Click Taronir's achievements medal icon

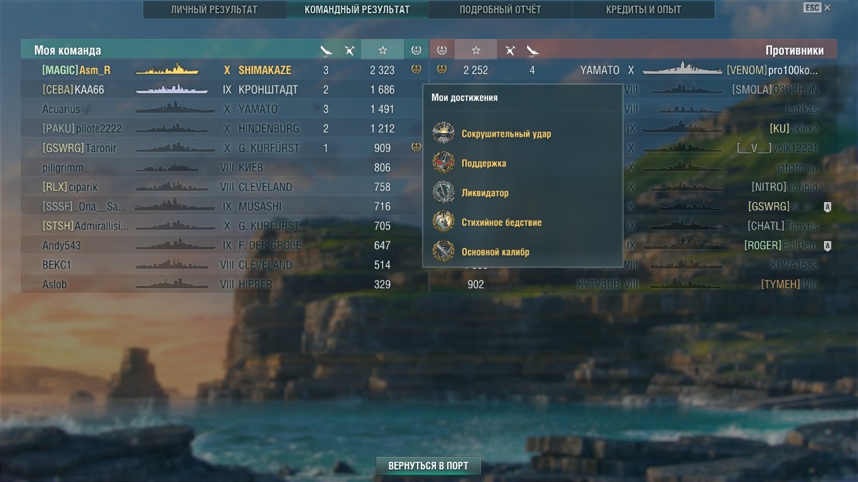tap(416, 147)
